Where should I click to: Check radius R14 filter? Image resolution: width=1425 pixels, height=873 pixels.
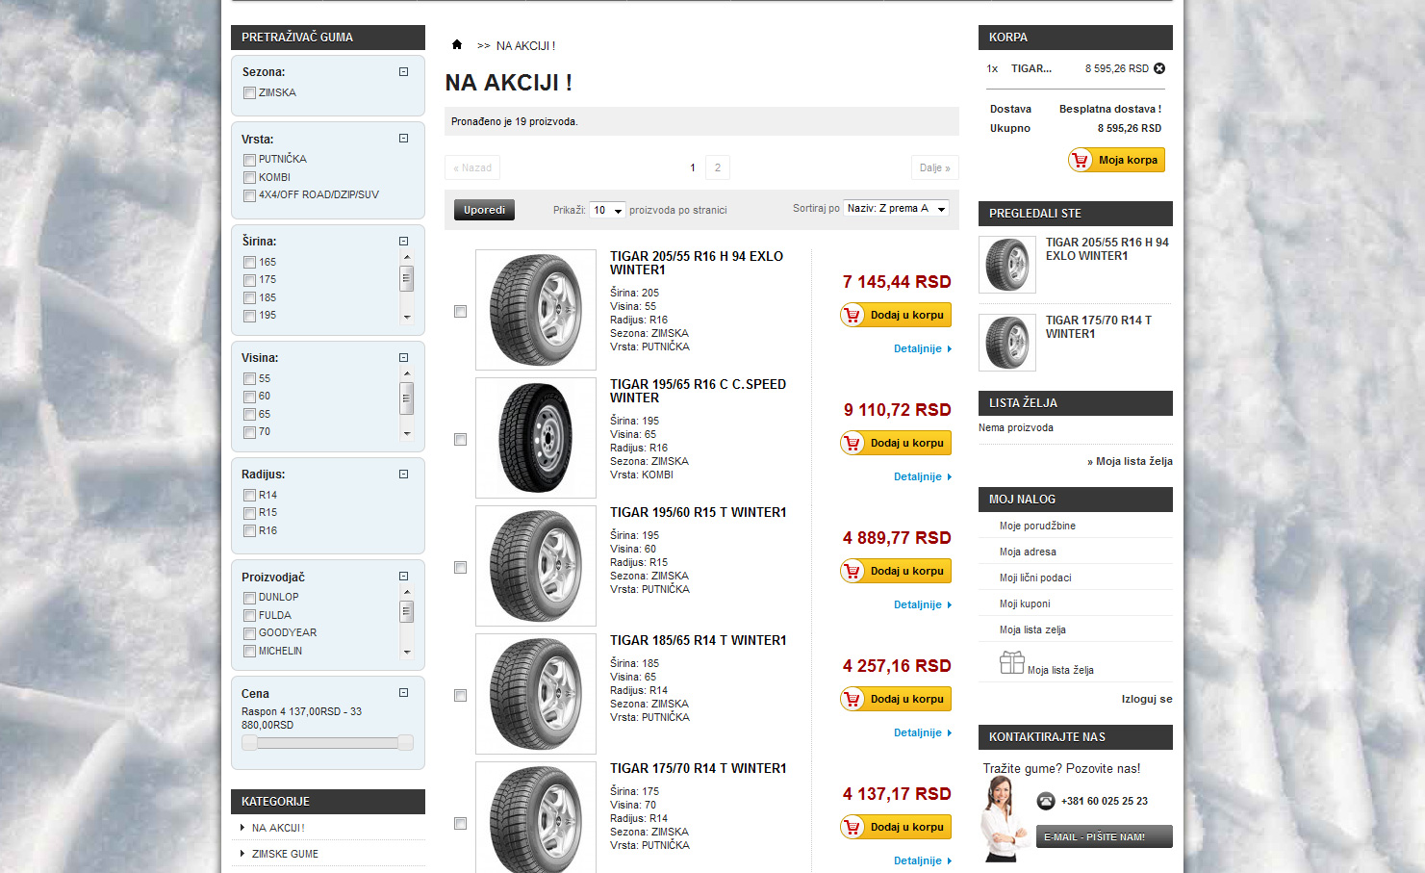coord(250,496)
